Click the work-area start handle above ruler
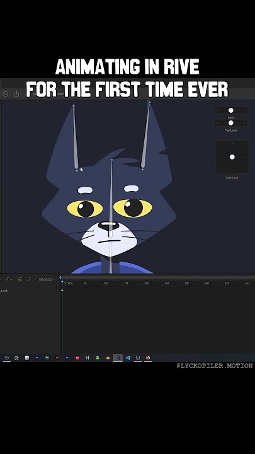Image resolution: width=255 pixels, height=454 pixels. coord(60,277)
